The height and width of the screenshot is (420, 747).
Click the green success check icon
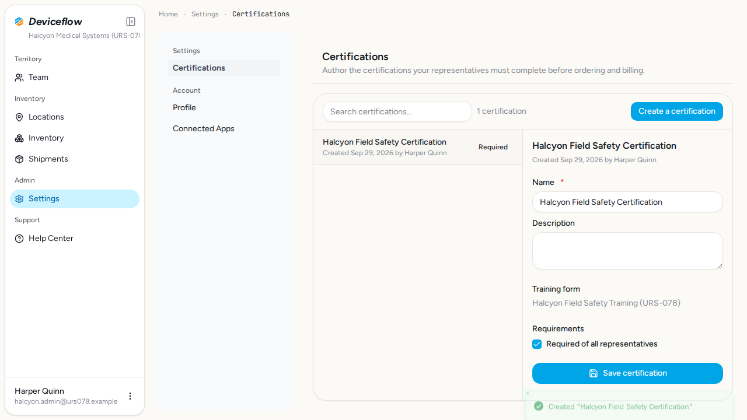point(539,406)
